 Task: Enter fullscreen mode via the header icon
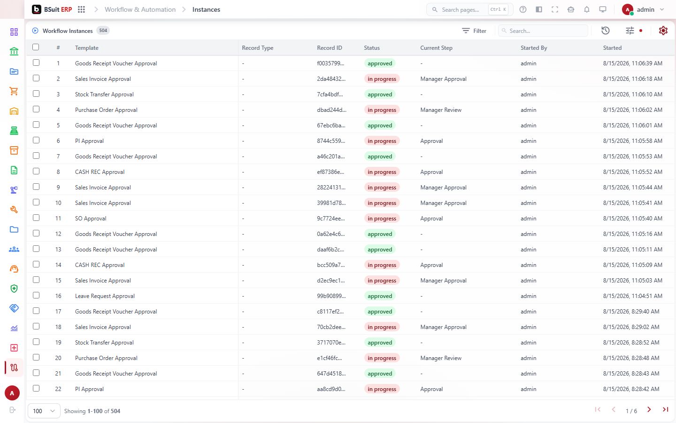coord(555,9)
